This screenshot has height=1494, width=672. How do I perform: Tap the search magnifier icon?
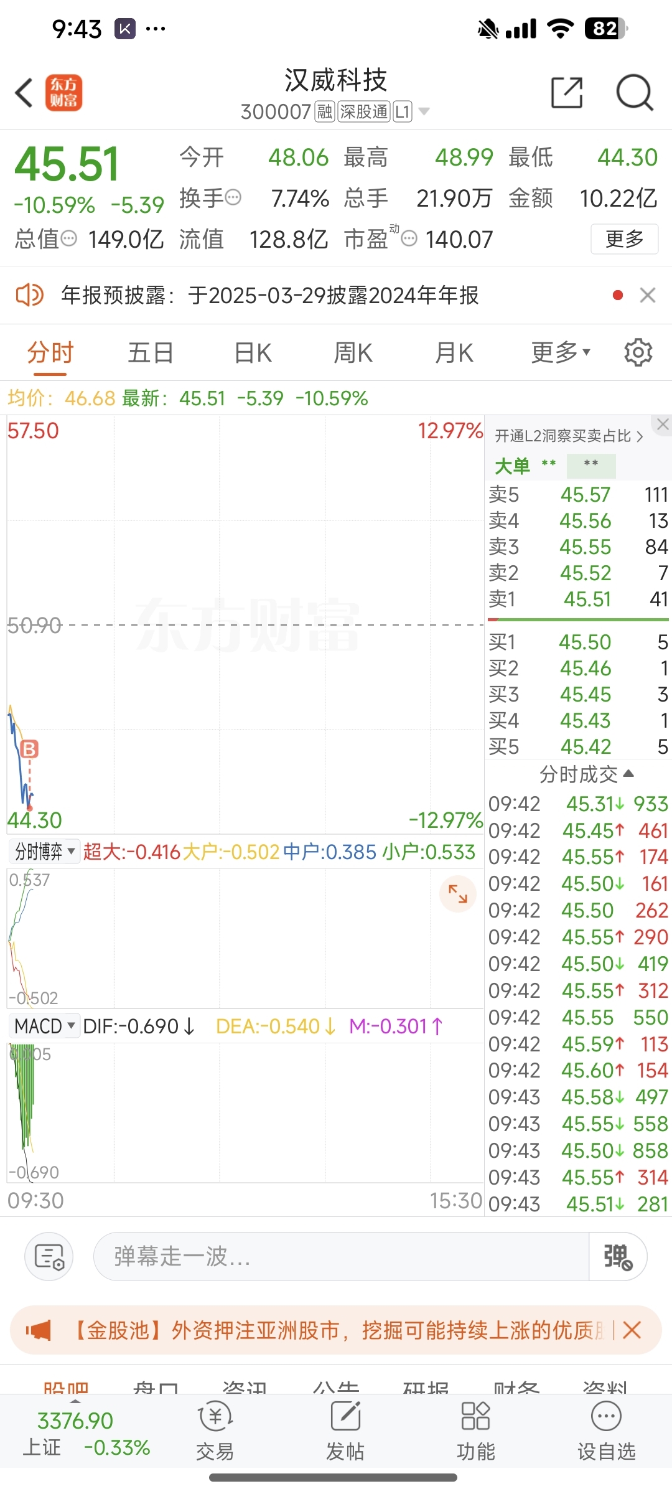point(634,93)
